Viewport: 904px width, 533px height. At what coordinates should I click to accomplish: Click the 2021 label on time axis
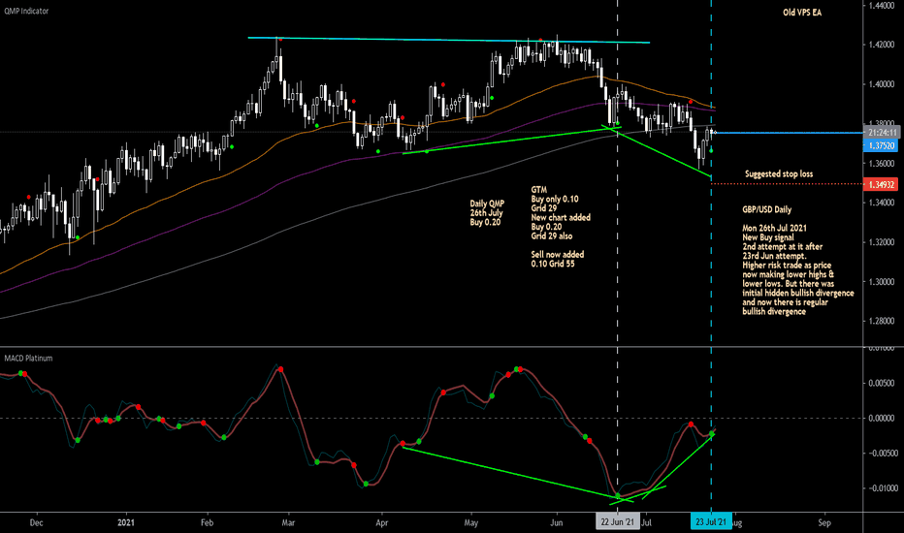pos(126,522)
